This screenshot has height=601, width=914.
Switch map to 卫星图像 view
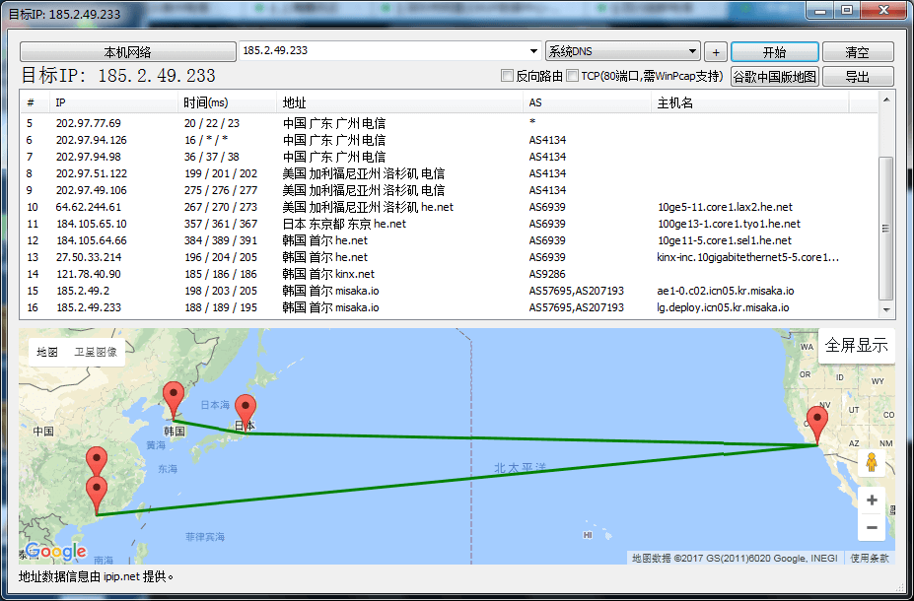(x=96, y=352)
